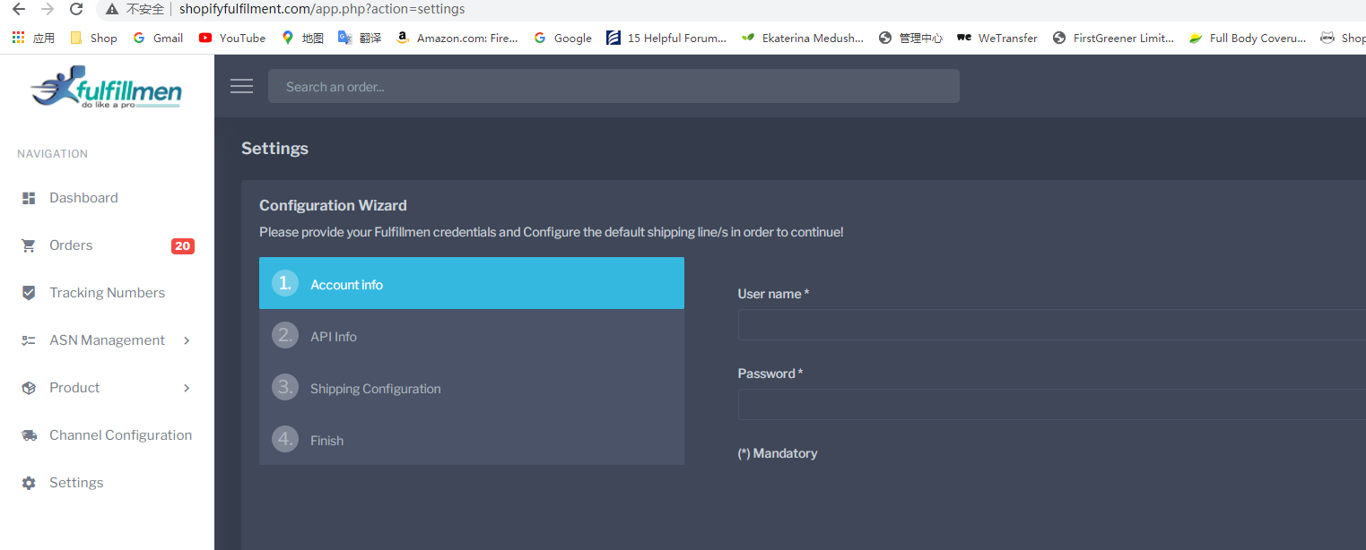Click the ASN Management list icon
The width and height of the screenshot is (1366, 550).
pyautogui.click(x=29, y=340)
